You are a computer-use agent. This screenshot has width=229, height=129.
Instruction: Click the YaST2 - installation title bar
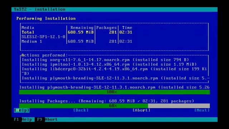(x=114, y=9)
